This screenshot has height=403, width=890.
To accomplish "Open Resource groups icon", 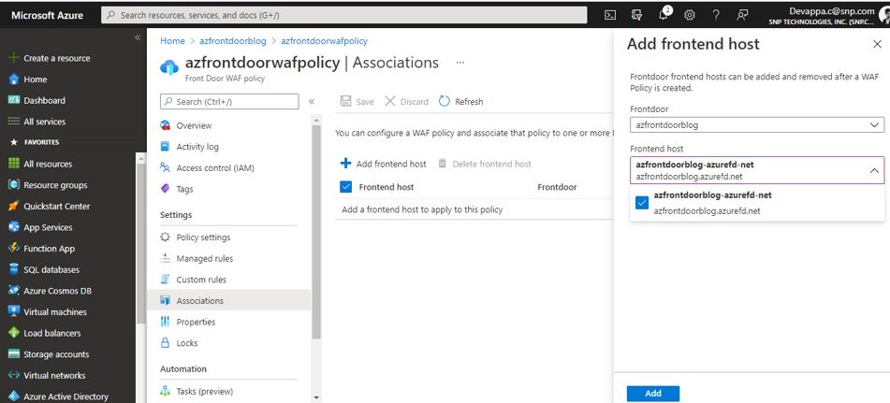I will (14, 185).
